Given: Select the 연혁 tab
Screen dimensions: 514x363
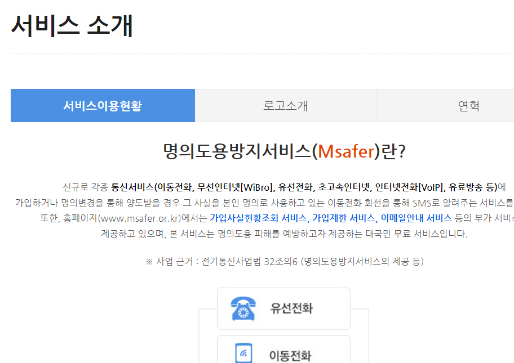Looking at the screenshot, I should pos(469,105).
